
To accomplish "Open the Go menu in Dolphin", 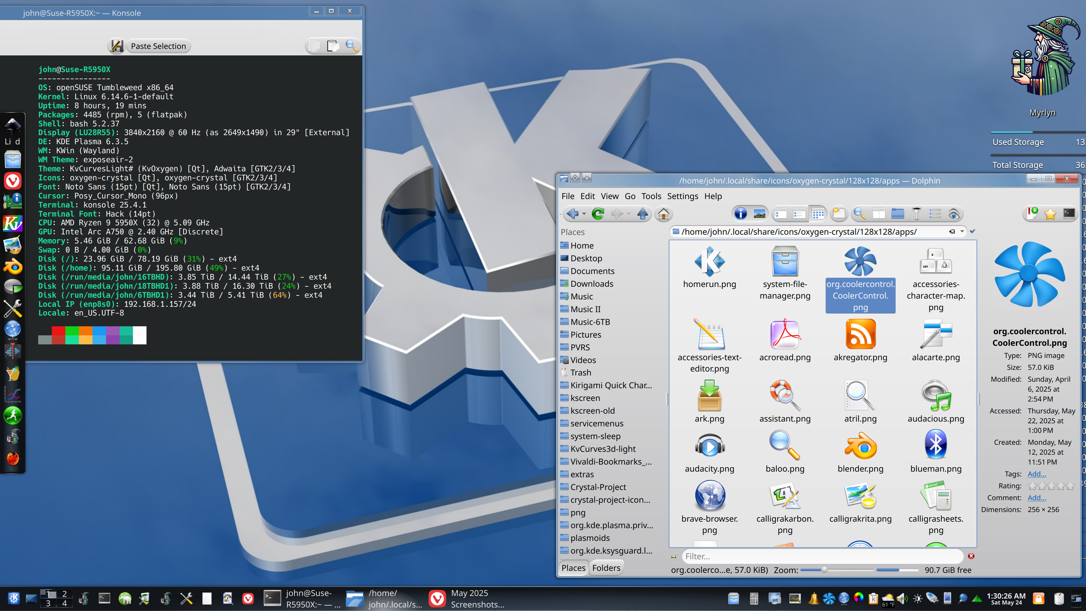I will pyautogui.click(x=630, y=196).
